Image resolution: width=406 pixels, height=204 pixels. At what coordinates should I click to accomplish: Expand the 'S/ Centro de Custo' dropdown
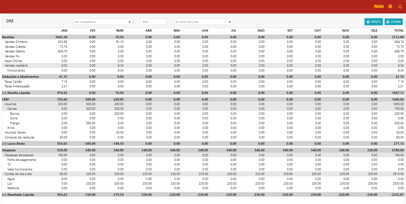click(203, 22)
